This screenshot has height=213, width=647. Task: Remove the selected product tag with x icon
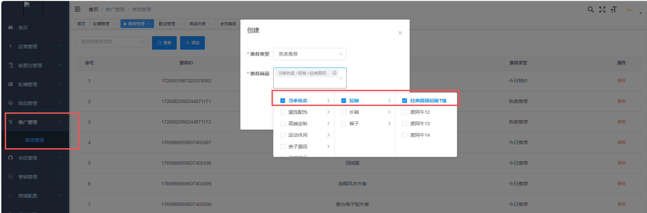click(x=335, y=73)
